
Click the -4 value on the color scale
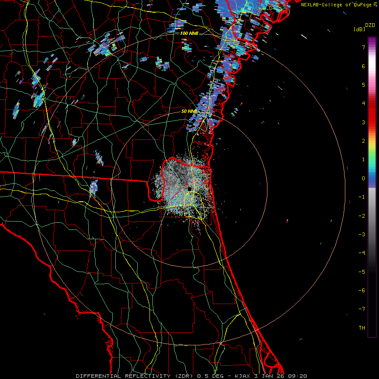(362, 253)
